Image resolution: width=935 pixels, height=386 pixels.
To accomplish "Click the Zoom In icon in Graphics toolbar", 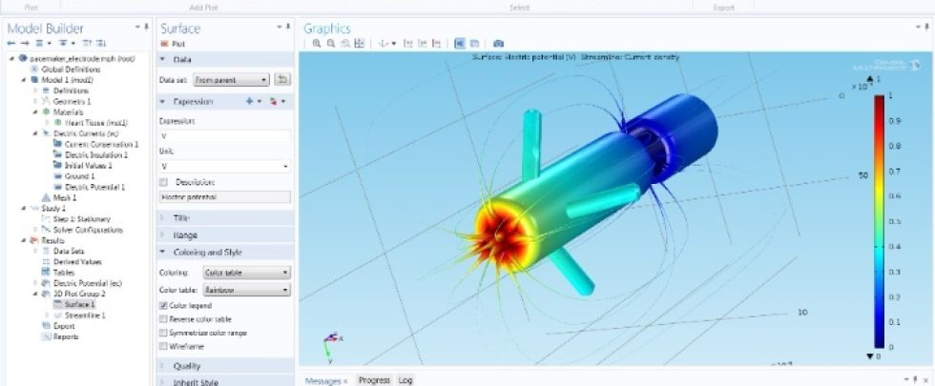I will tap(316, 44).
